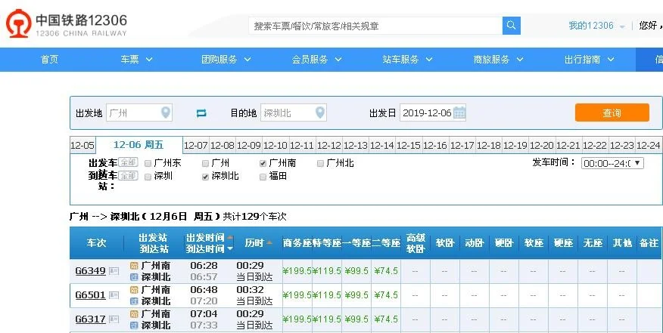
Task: Uncheck 广州南 departure station checkbox
Action: pos(263,163)
